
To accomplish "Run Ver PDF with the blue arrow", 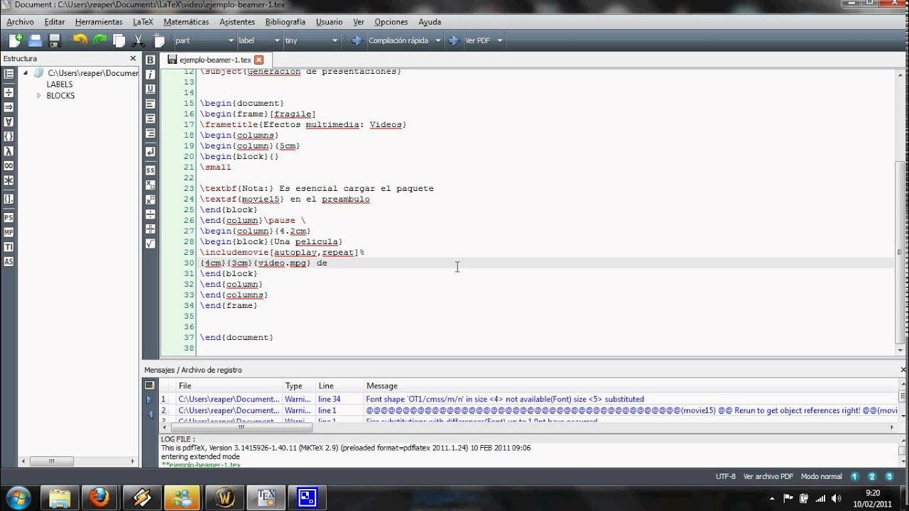I will 454,40.
